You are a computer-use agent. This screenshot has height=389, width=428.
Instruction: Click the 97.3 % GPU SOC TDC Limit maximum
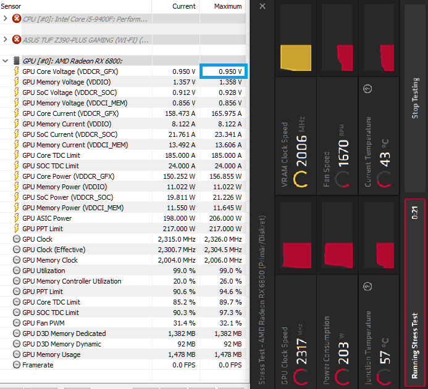[230, 313]
